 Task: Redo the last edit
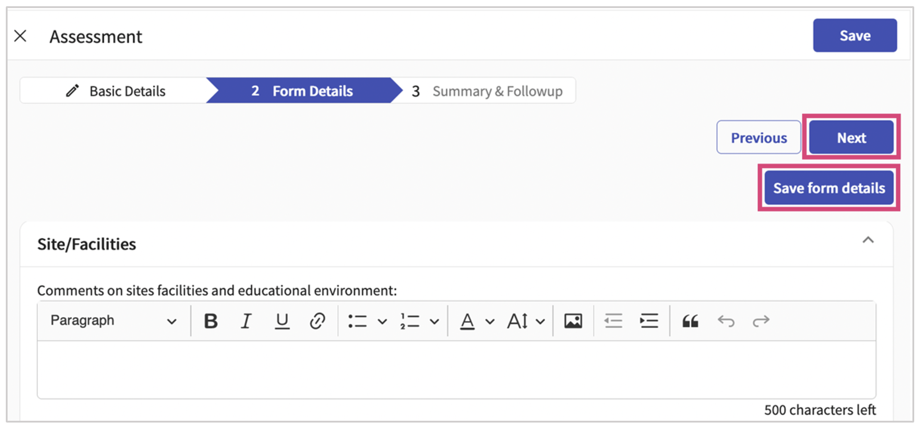[x=761, y=321]
